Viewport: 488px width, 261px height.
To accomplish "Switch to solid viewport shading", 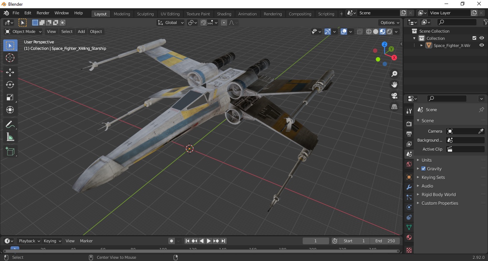I will [376, 32].
